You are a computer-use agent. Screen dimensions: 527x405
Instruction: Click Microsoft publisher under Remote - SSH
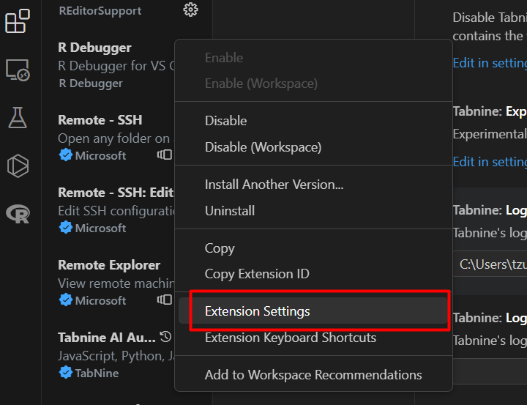100,155
